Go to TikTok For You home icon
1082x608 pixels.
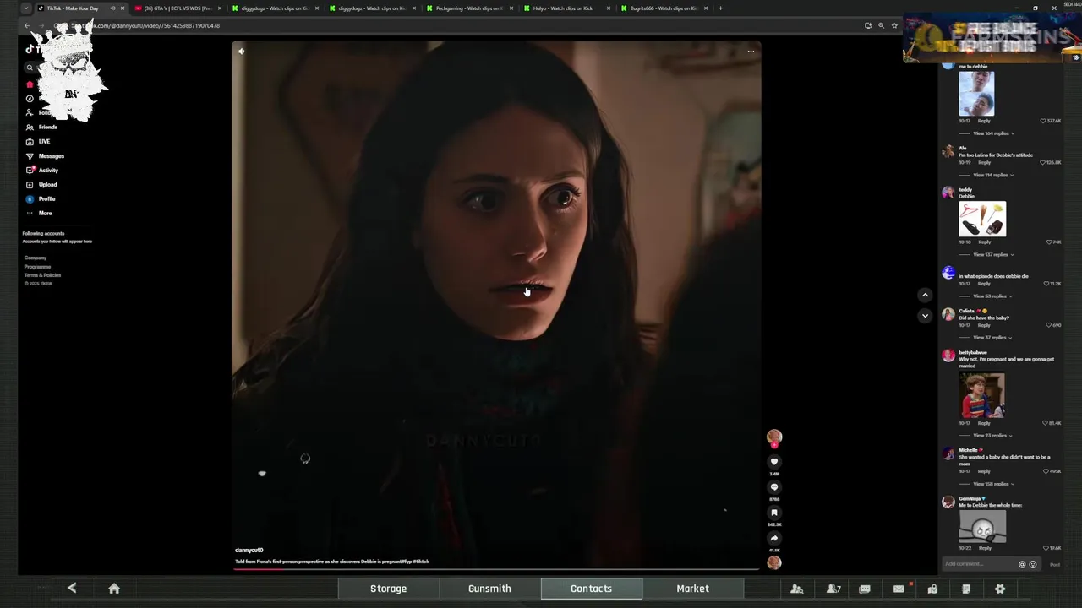click(x=30, y=84)
